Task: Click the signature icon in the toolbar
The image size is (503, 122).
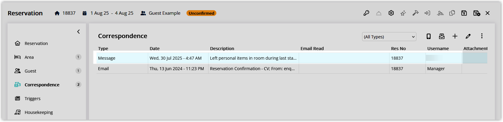Action: pos(440,13)
